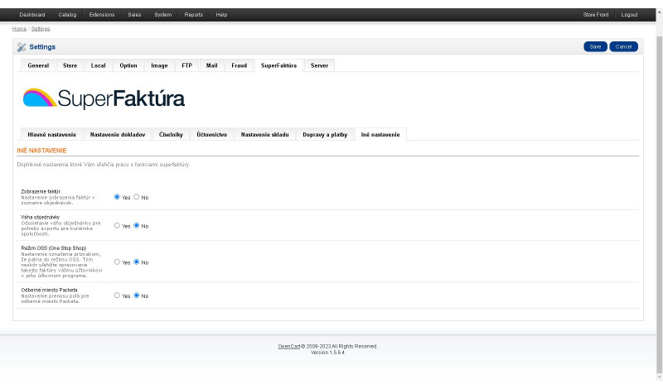Click the Doplnkové nastavenia description text
Screen dimensions: 663x389
point(104,165)
